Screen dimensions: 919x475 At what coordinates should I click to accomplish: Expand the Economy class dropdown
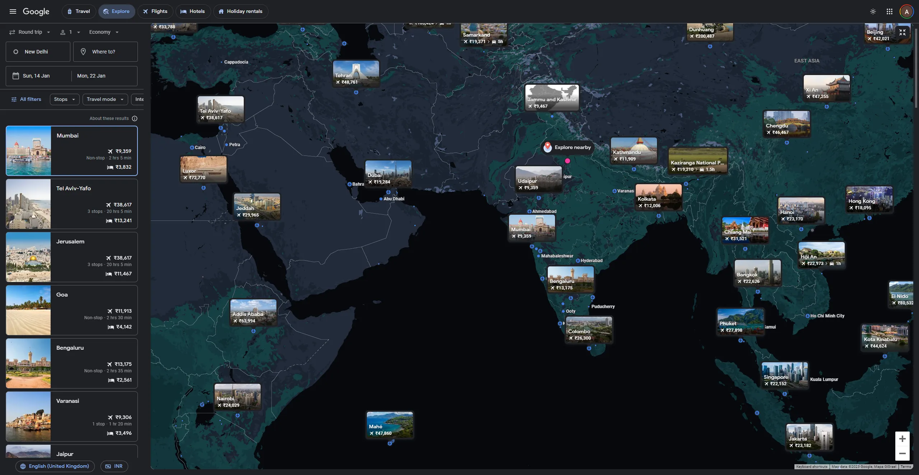click(x=104, y=32)
